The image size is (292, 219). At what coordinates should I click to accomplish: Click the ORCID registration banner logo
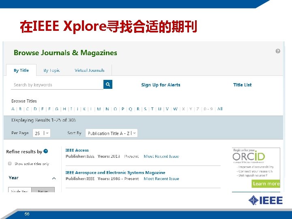(249, 156)
